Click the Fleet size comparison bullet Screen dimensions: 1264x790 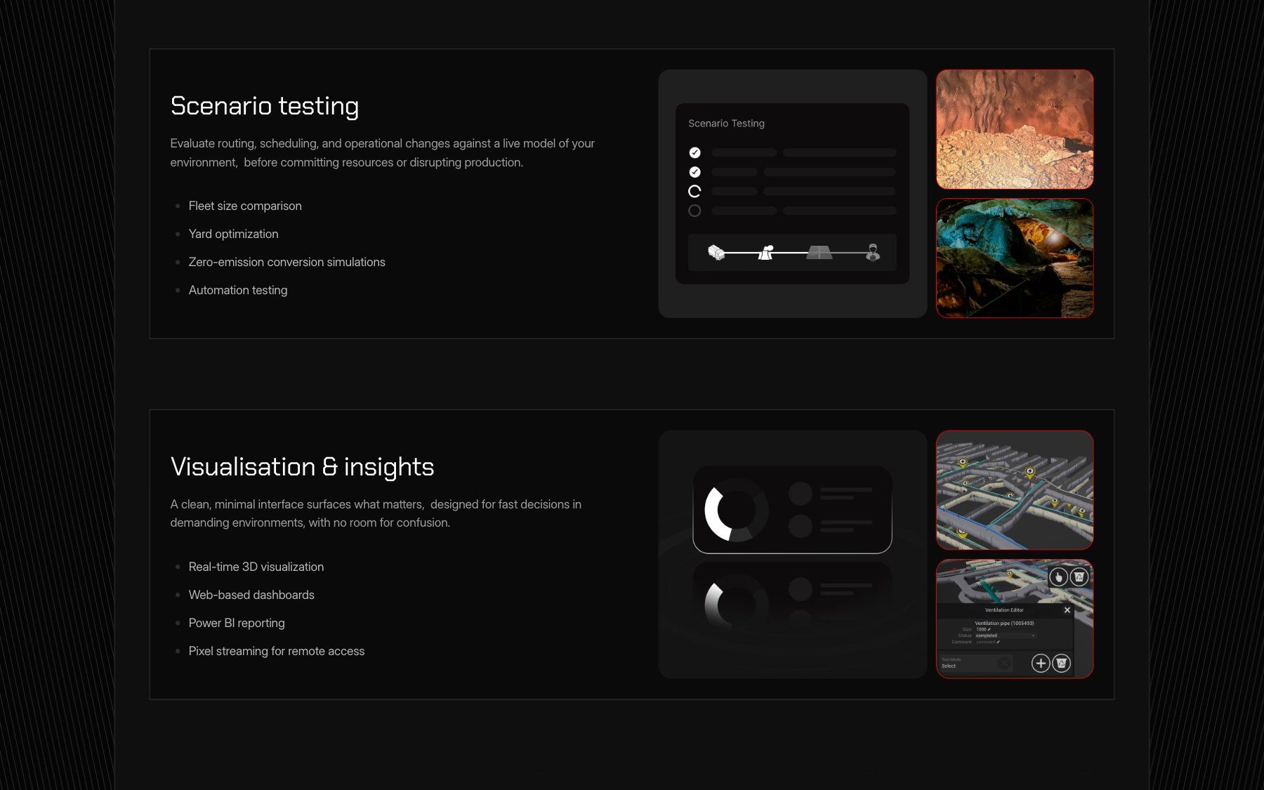(245, 206)
